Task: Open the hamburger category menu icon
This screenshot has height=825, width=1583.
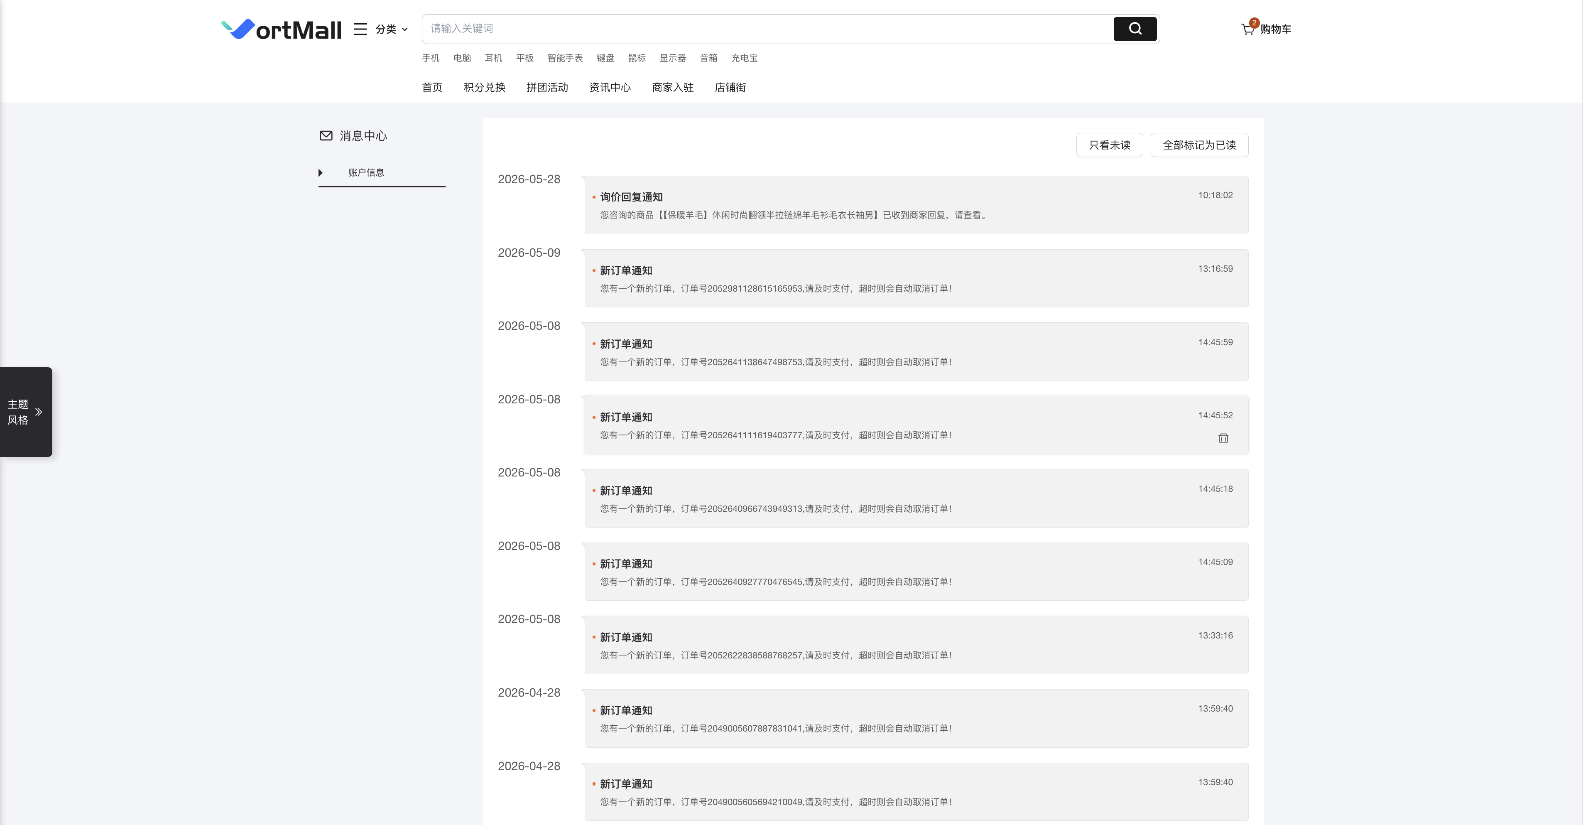Action: 360,29
